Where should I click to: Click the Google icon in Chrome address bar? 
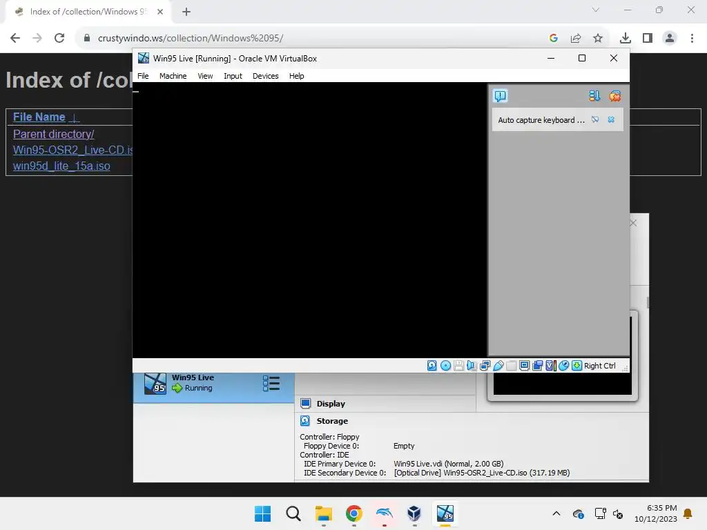point(554,39)
